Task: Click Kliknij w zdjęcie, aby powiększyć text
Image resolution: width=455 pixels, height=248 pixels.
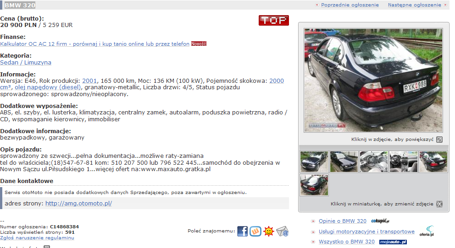Action: tap(392, 140)
